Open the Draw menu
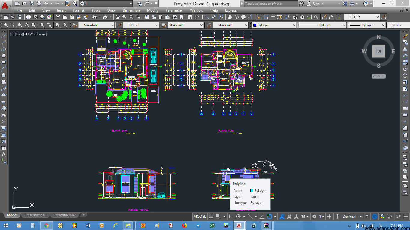 click(111, 10)
